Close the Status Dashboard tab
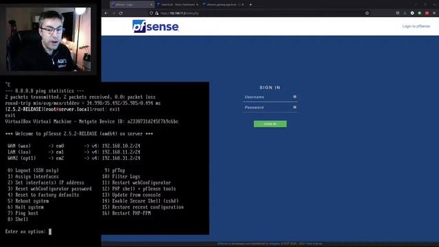 pyautogui.click(x=197, y=5)
